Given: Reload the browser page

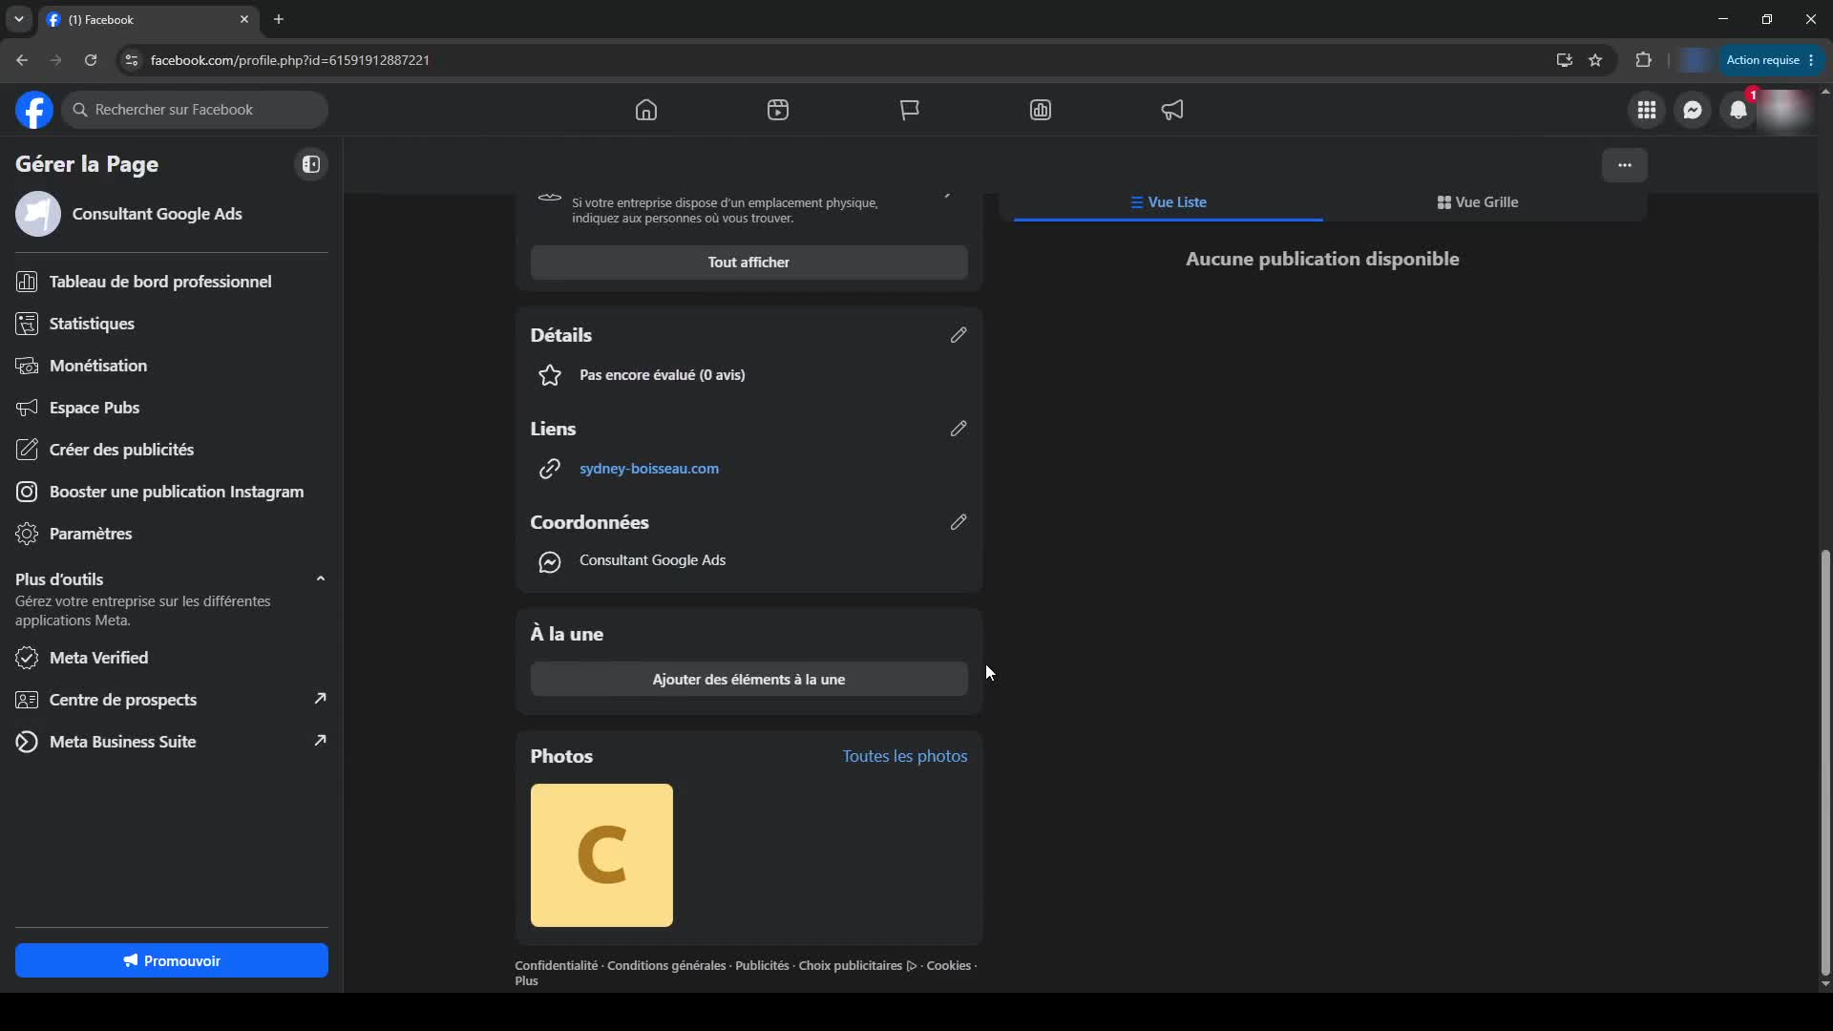Looking at the screenshot, I should pyautogui.click(x=91, y=60).
